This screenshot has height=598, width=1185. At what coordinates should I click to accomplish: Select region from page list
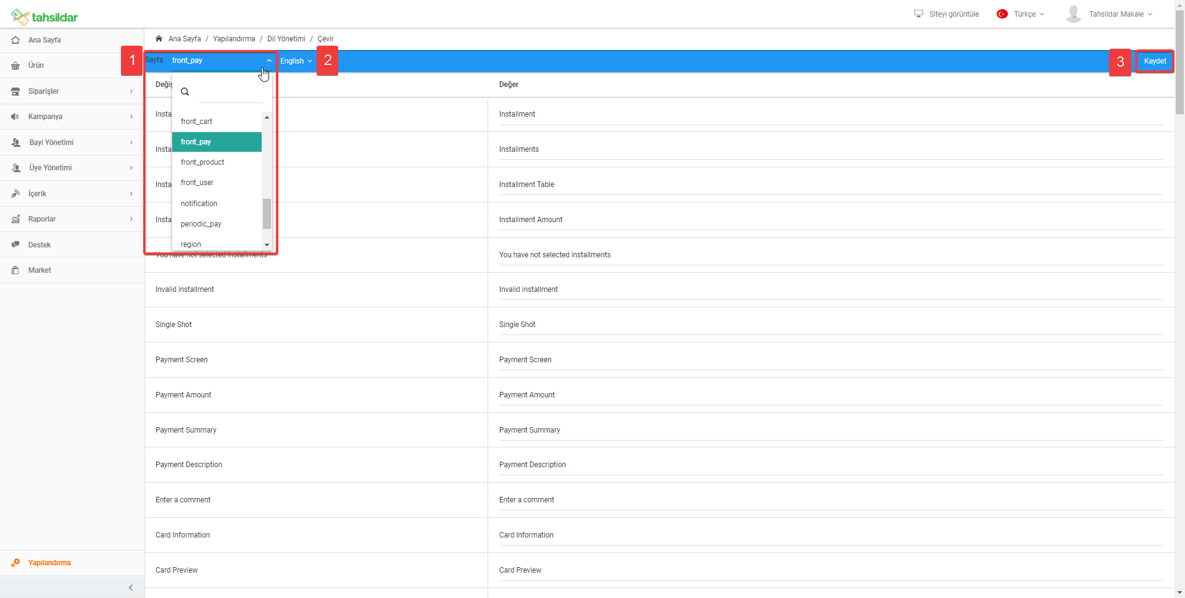coord(217,244)
